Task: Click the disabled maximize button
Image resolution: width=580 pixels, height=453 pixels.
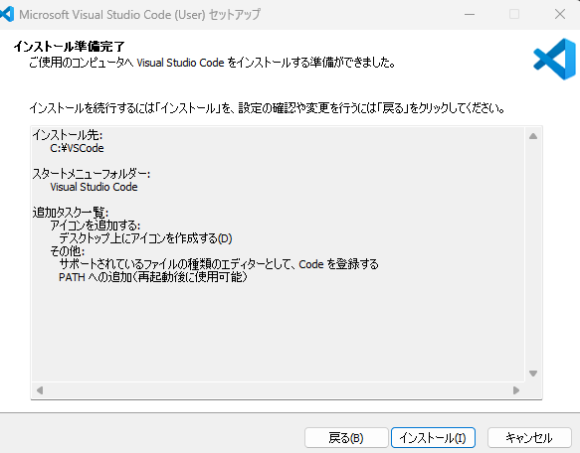Action: point(514,15)
